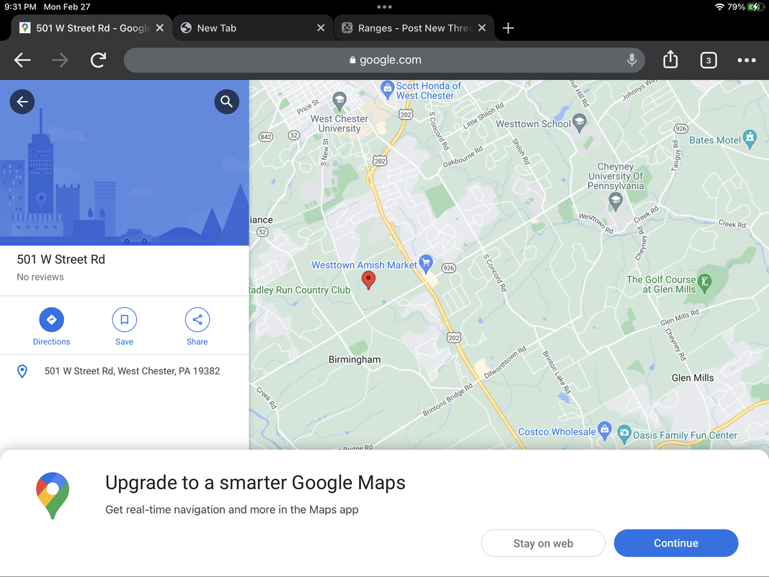Tap the browser share icon
Viewport: 769px width, 577px height.
point(670,59)
